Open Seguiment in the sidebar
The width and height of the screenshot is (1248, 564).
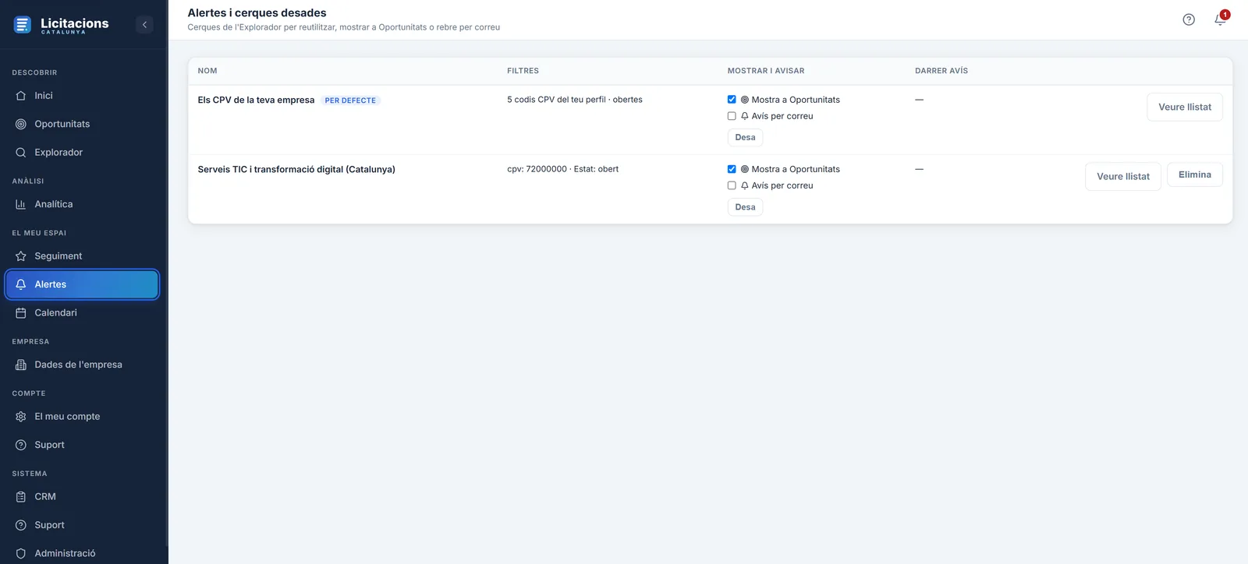click(x=82, y=256)
